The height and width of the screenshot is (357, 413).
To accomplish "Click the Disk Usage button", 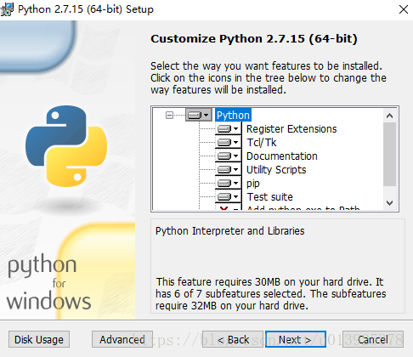I will click(39, 339).
